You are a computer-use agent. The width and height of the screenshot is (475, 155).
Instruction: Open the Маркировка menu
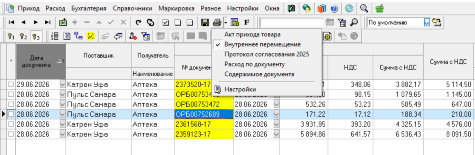177,8
